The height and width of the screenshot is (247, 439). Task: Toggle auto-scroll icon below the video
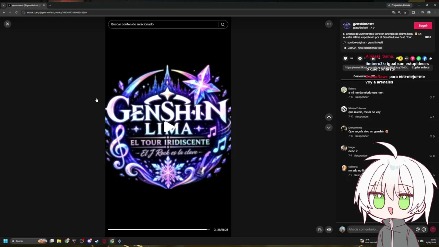(x=320, y=230)
